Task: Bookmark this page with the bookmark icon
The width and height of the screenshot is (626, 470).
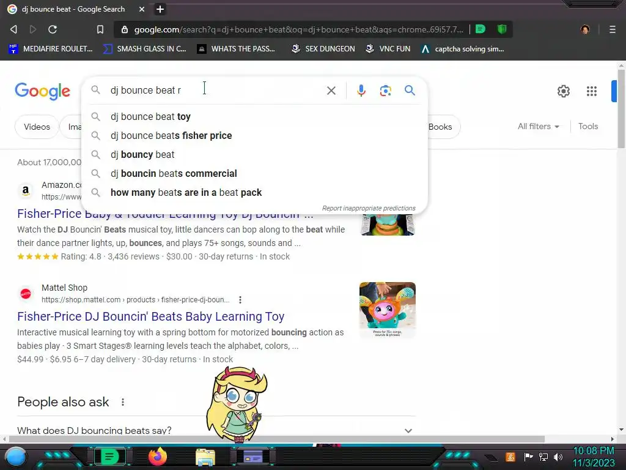Action: tap(100, 29)
